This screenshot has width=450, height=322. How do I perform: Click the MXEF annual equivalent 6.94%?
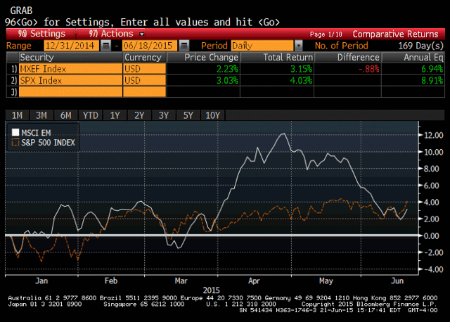(x=432, y=69)
